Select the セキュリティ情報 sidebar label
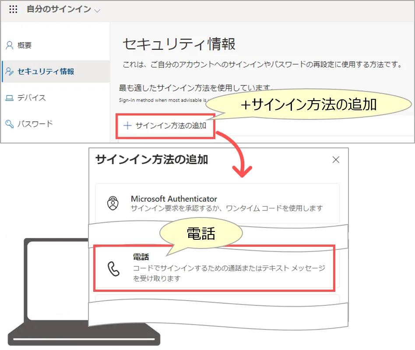Screen dimensions: 415x350 point(46,72)
